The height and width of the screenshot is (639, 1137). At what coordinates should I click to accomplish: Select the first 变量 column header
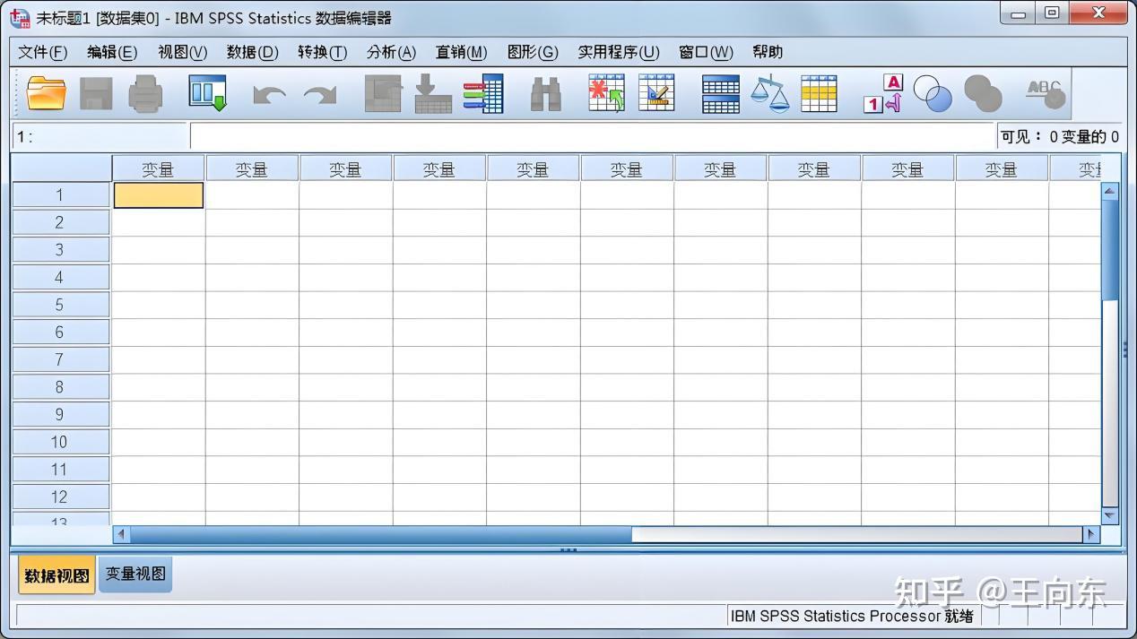point(158,167)
